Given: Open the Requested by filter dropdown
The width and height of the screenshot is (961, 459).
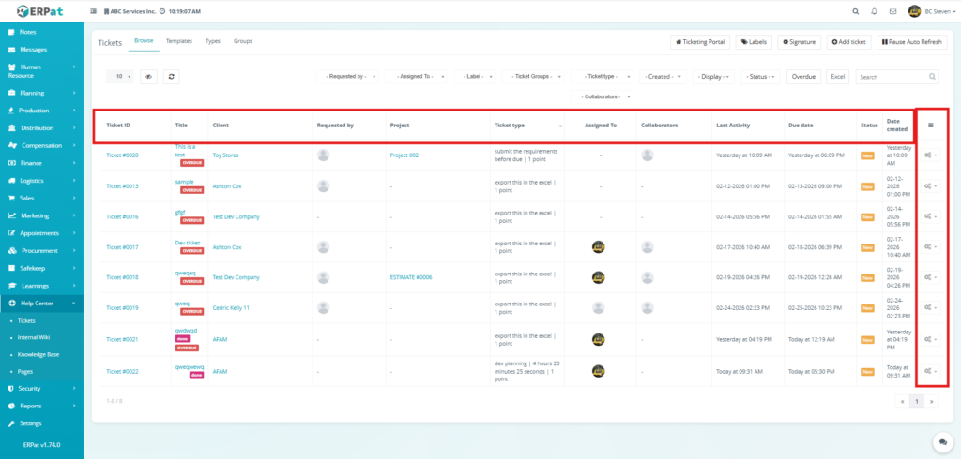Looking at the screenshot, I should tap(348, 77).
